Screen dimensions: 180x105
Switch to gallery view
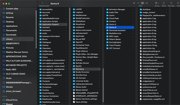[x=147, y=3]
